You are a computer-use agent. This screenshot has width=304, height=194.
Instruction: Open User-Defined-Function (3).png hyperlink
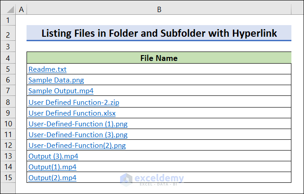(x=78, y=134)
